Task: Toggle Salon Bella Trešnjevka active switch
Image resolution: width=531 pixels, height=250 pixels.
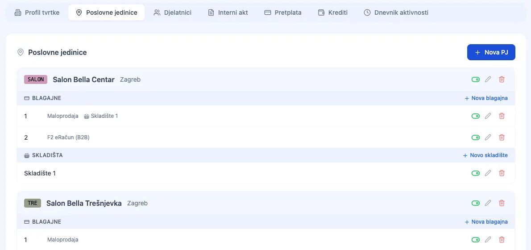Action: pos(476,203)
